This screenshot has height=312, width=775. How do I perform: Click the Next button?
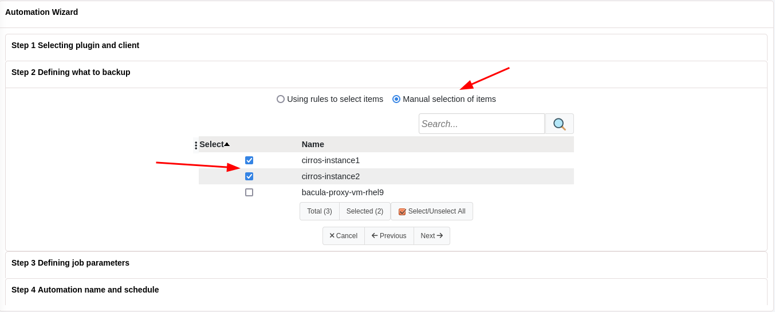431,236
